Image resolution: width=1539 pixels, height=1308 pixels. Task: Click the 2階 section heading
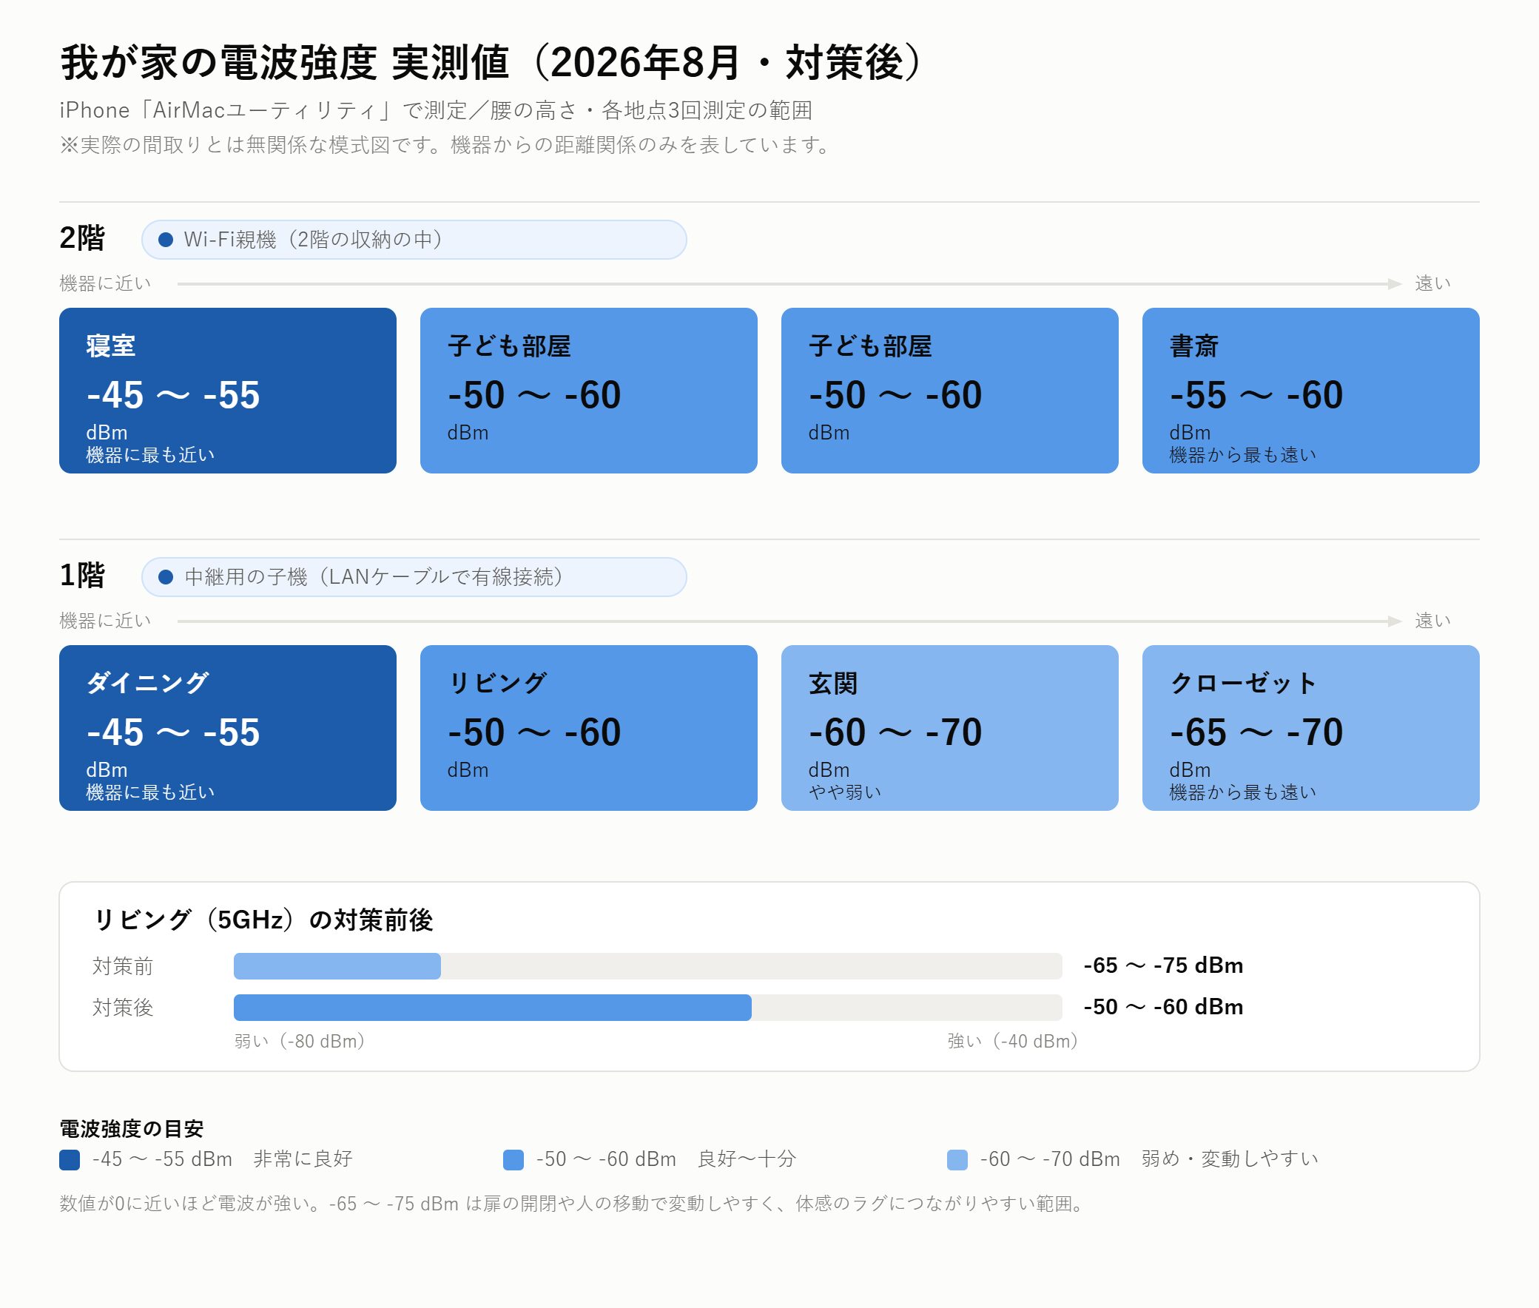(x=82, y=238)
